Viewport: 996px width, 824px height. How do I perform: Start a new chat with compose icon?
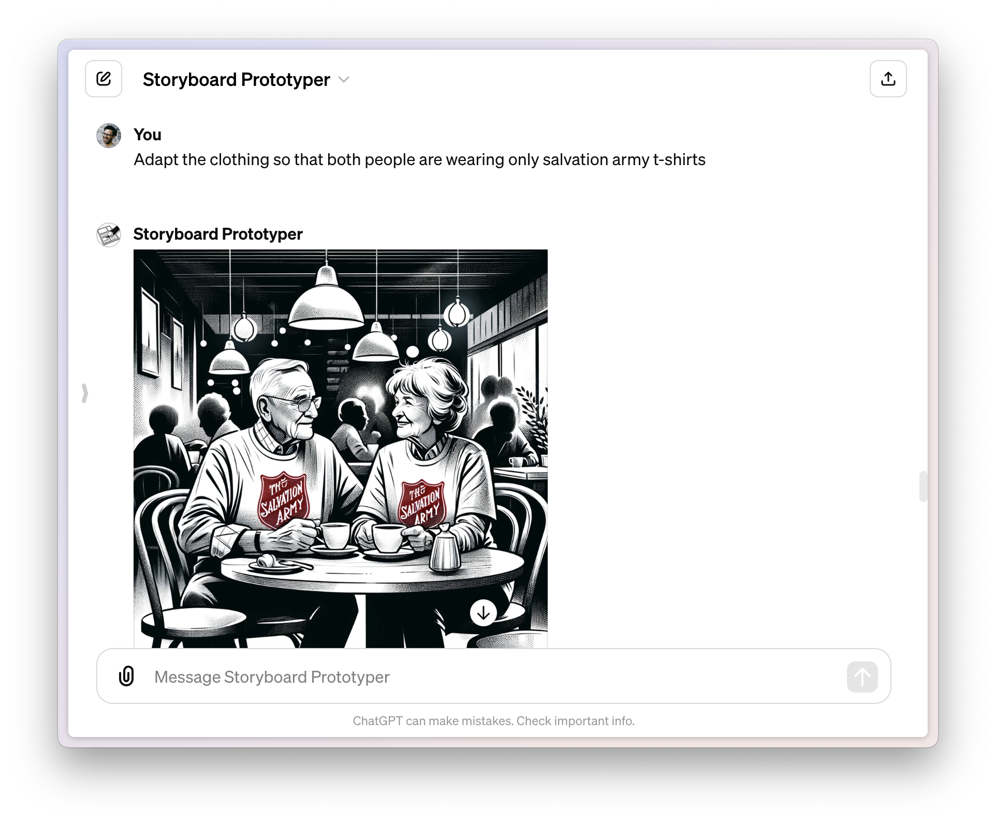pyautogui.click(x=104, y=79)
